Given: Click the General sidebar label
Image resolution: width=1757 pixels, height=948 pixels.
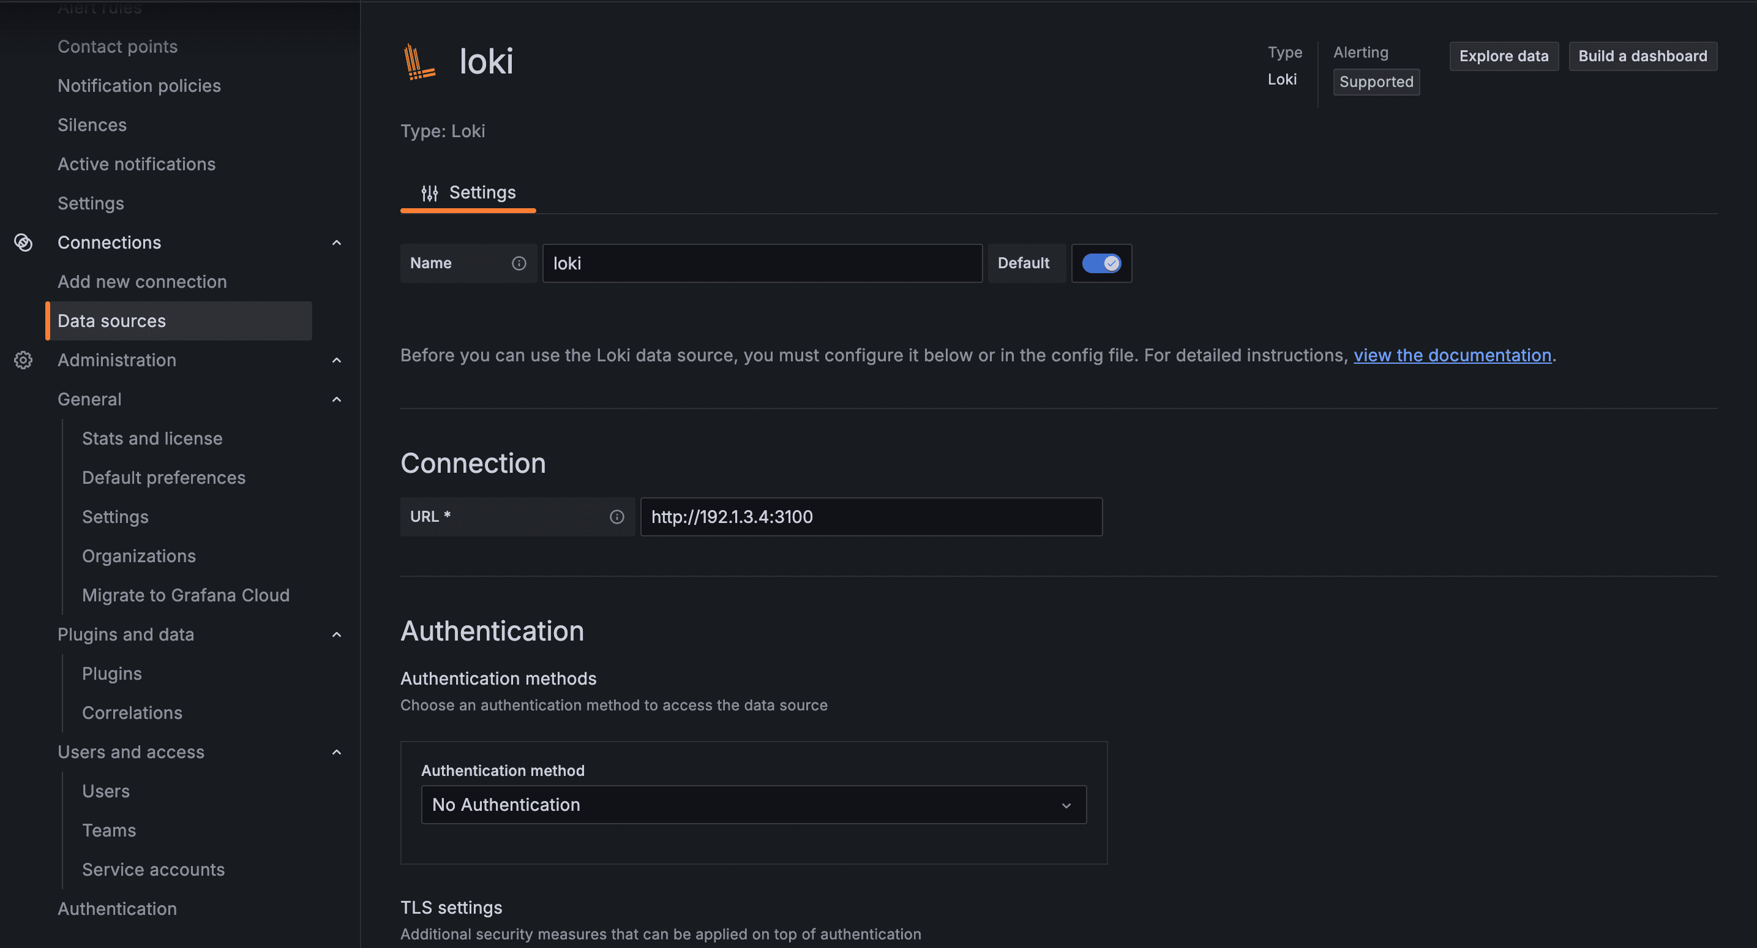Looking at the screenshot, I should pyautogui.click(x=89, y=399).
